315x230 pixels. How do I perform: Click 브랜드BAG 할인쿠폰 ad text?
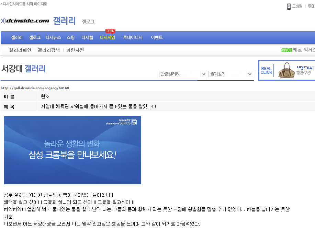(305, 70)
